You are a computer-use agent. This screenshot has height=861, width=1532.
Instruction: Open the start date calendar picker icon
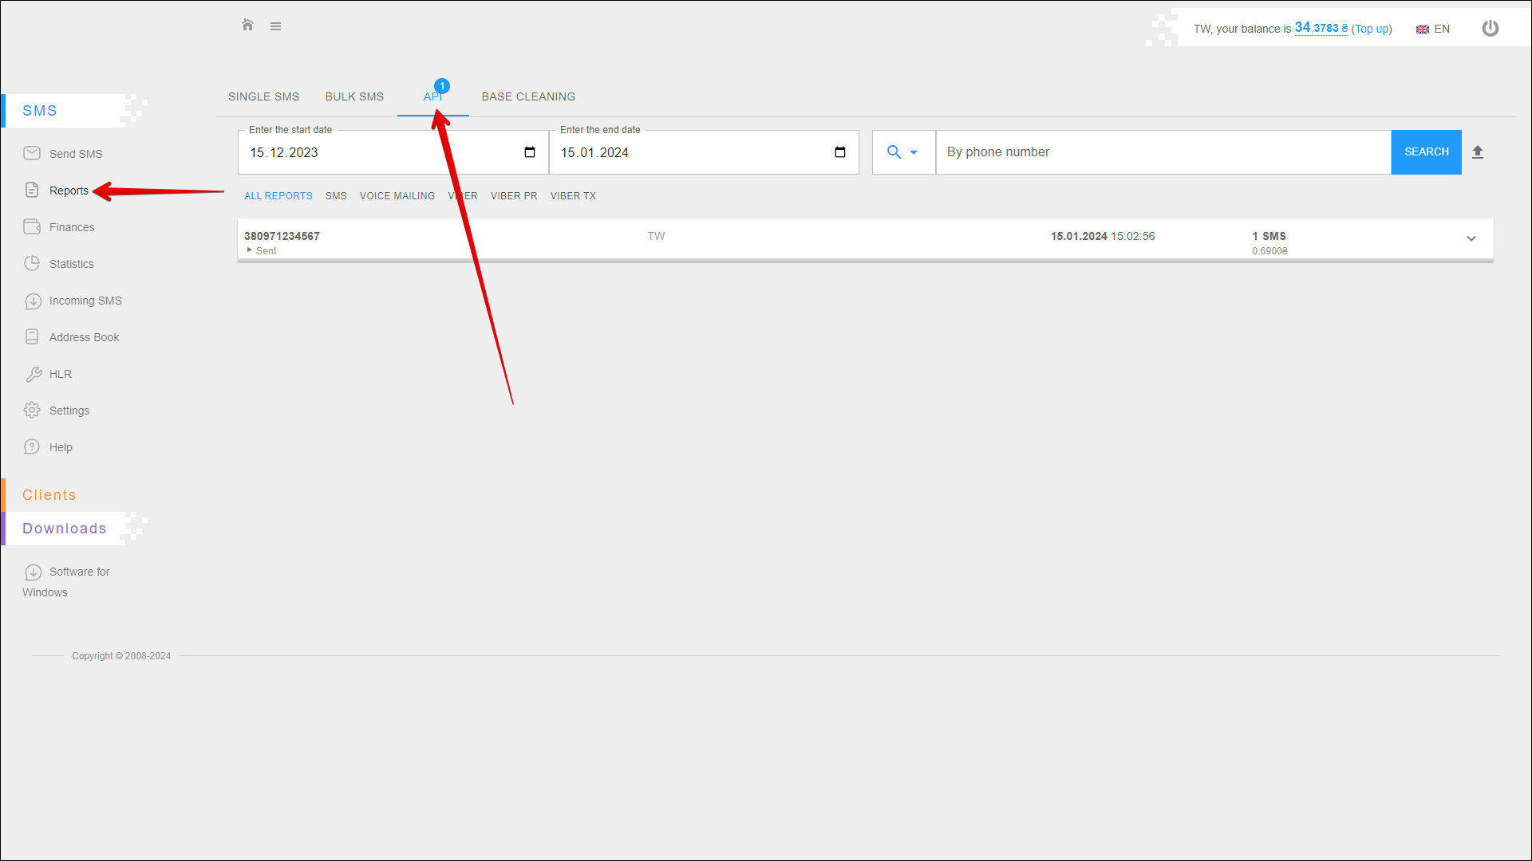point(530,152)
